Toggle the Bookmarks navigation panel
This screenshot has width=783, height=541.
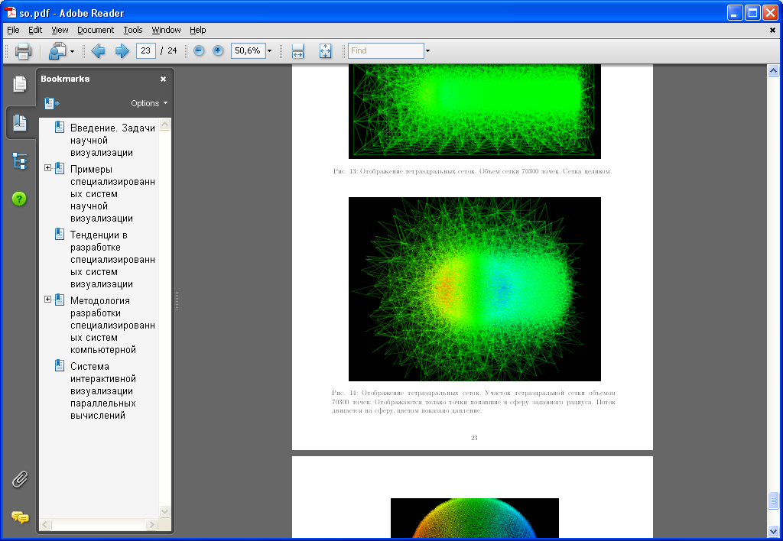coord(20,122)
